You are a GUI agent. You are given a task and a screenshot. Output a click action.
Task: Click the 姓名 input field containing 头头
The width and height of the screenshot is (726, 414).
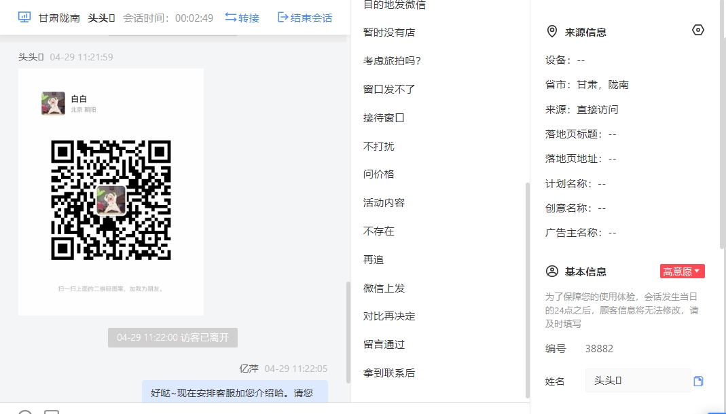[638, 380]
